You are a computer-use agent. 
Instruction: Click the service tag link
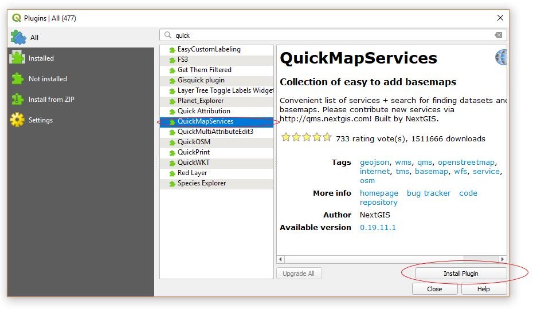(486, 172)
